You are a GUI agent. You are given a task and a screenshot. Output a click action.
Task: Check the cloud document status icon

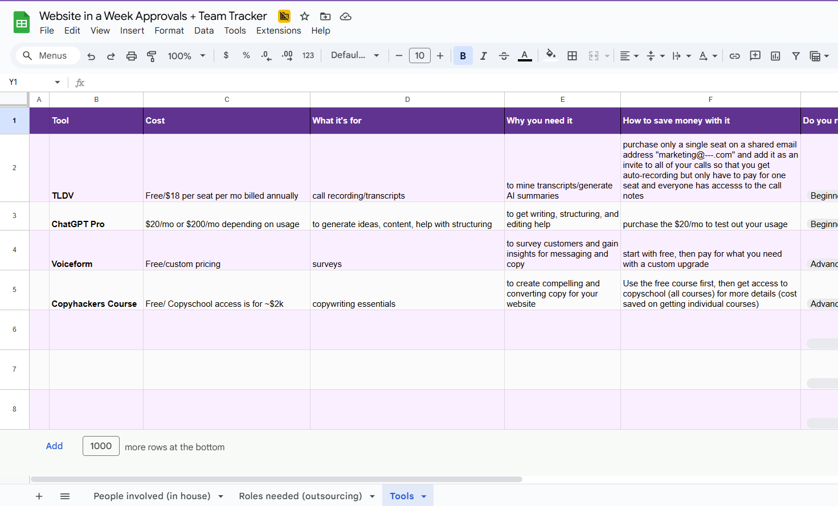[x=345, y=16]
